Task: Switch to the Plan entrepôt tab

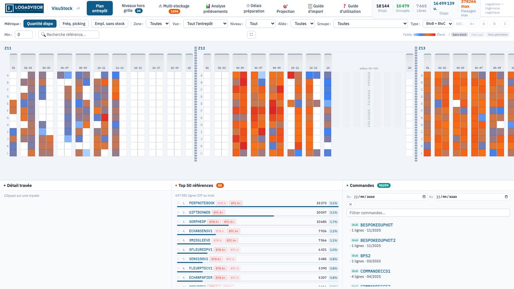Action: pos(100,8)
